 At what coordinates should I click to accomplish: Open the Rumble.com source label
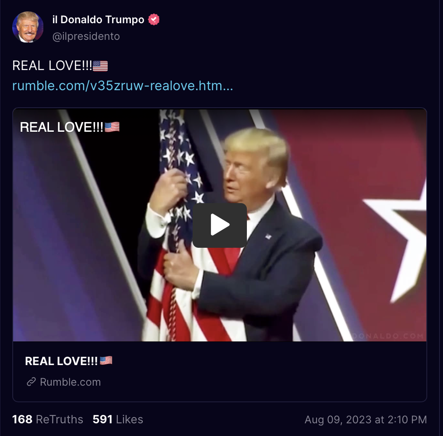[x=70, y=382]
